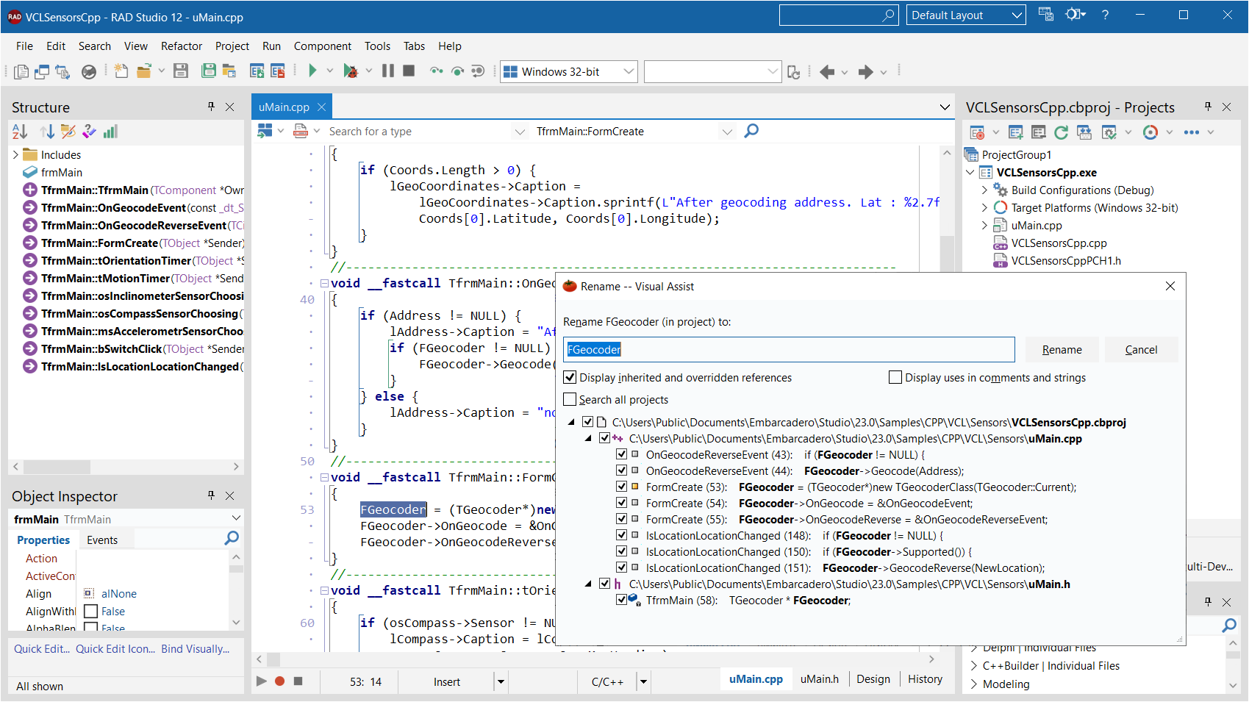The image size is (1249, 702).
Task: Click the Add file to project icon
Action: click(257, 71)
